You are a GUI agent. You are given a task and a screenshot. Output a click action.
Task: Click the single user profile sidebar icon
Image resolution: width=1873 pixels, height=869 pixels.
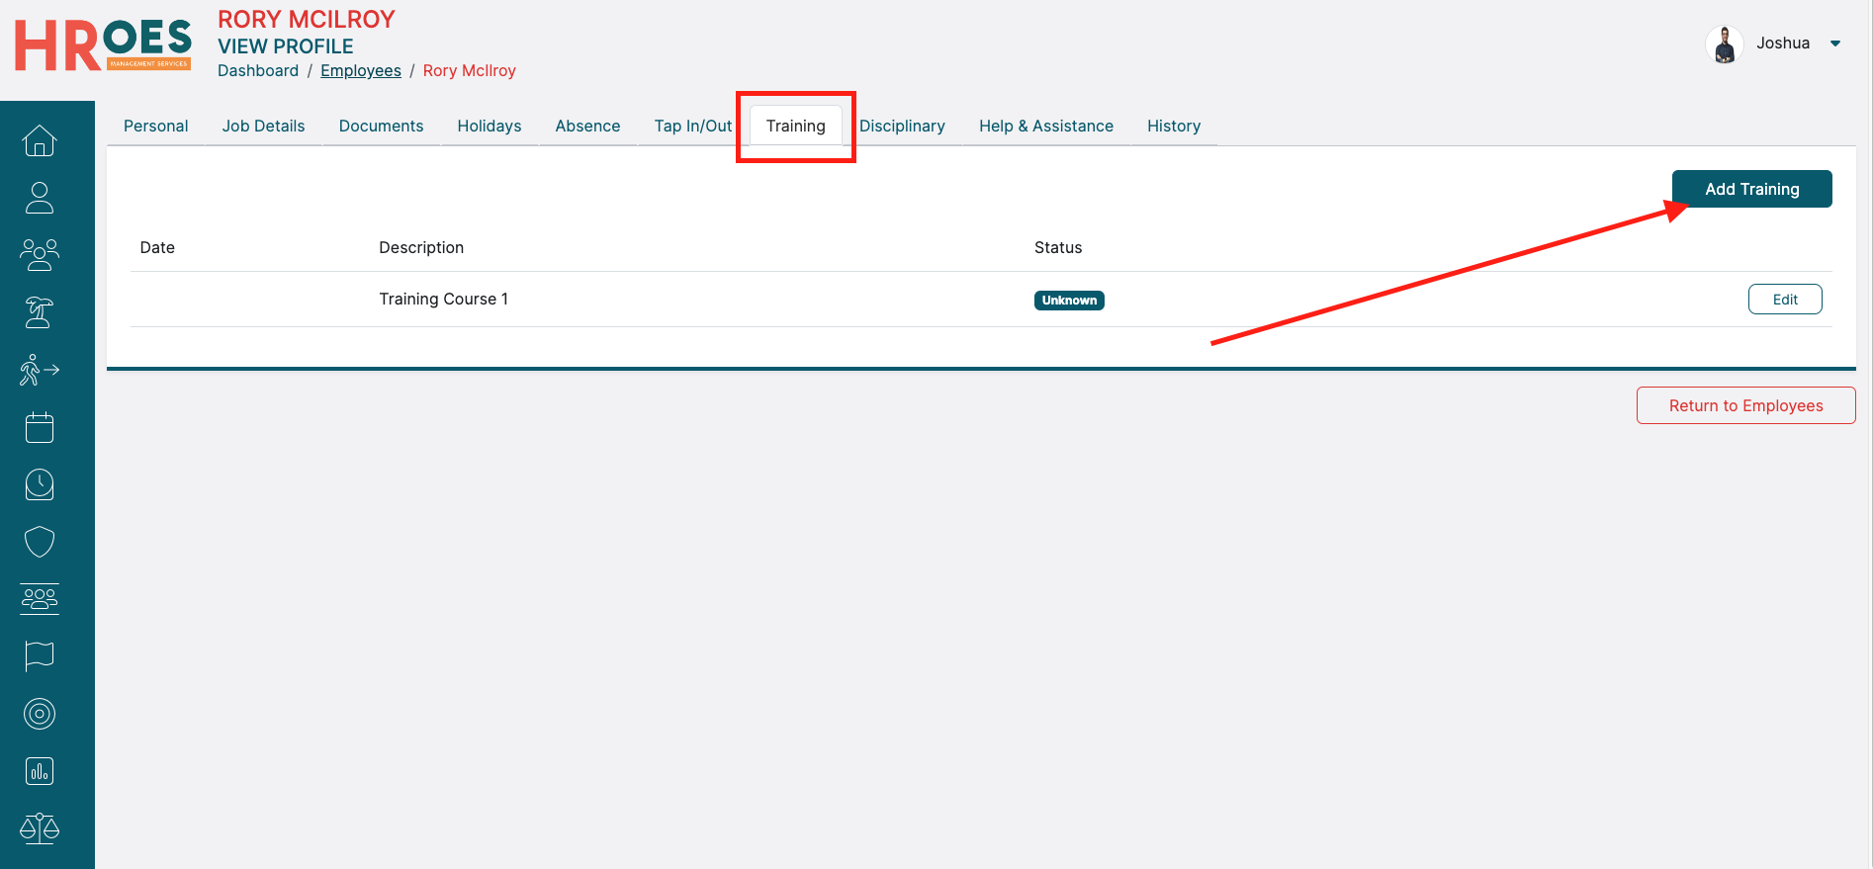pyautogui.click(x=40, y=198)
